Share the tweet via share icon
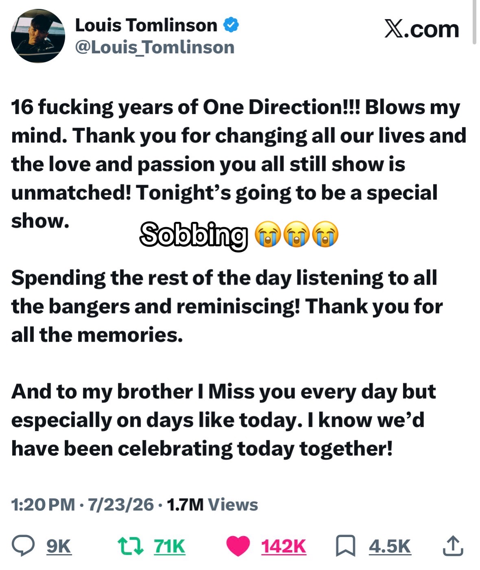Screen dimensions: 480x570 tap(453, 546)
